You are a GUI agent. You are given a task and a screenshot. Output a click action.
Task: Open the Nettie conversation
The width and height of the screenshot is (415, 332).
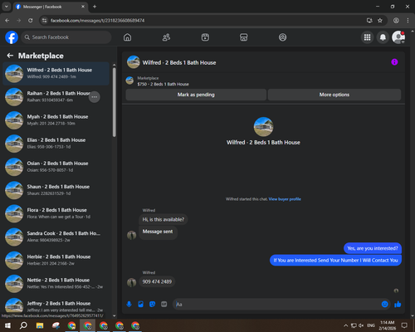(x=56, y=284)
